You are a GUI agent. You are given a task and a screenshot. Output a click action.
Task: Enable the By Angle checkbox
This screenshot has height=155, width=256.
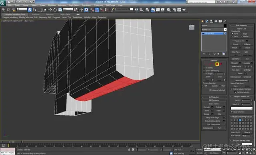(x=204, y=74)
